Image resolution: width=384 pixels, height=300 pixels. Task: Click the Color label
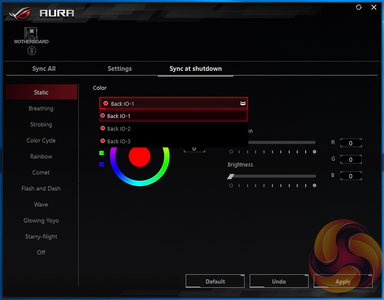coord(100,88)
